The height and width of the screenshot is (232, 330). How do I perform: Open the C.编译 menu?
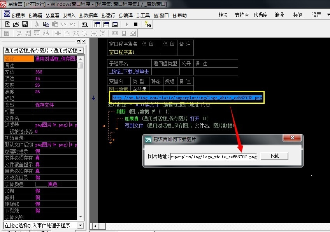pos(126,16)
